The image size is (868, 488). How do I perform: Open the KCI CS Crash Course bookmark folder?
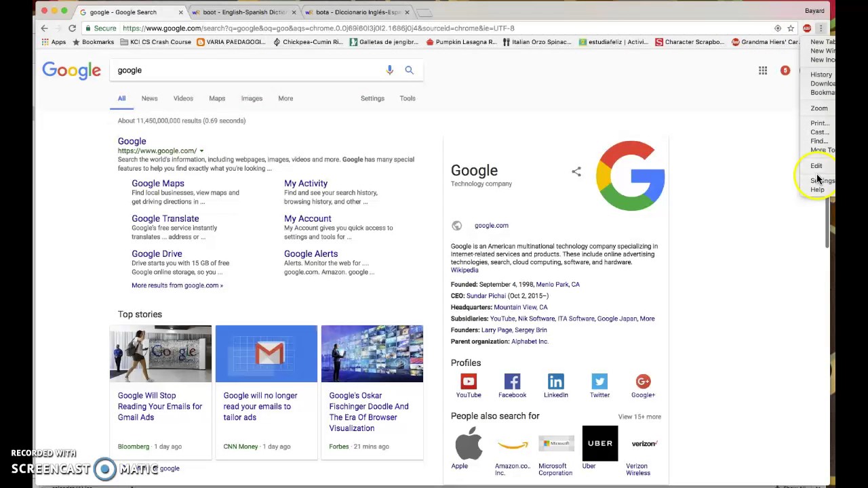click(156, 42)
